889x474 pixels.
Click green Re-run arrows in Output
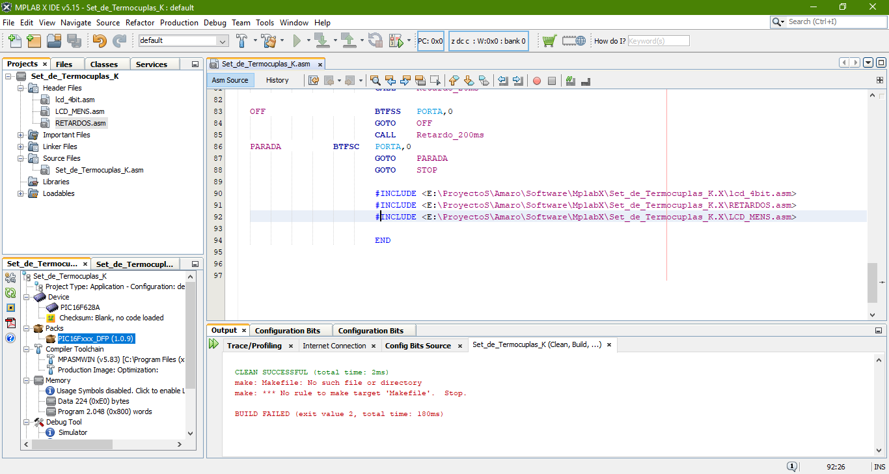pyautogui.click(x=214, y=344)
